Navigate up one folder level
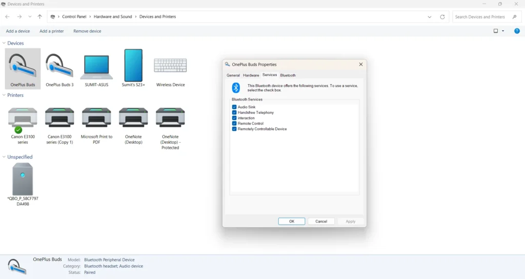This screenshot has width=525, height=279. coord(40,16)
